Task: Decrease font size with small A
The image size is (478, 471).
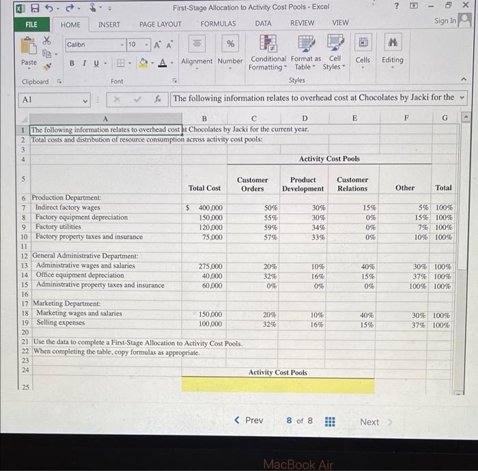Action: [169, 45]
